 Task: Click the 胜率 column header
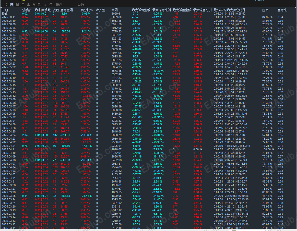point(265,10)
